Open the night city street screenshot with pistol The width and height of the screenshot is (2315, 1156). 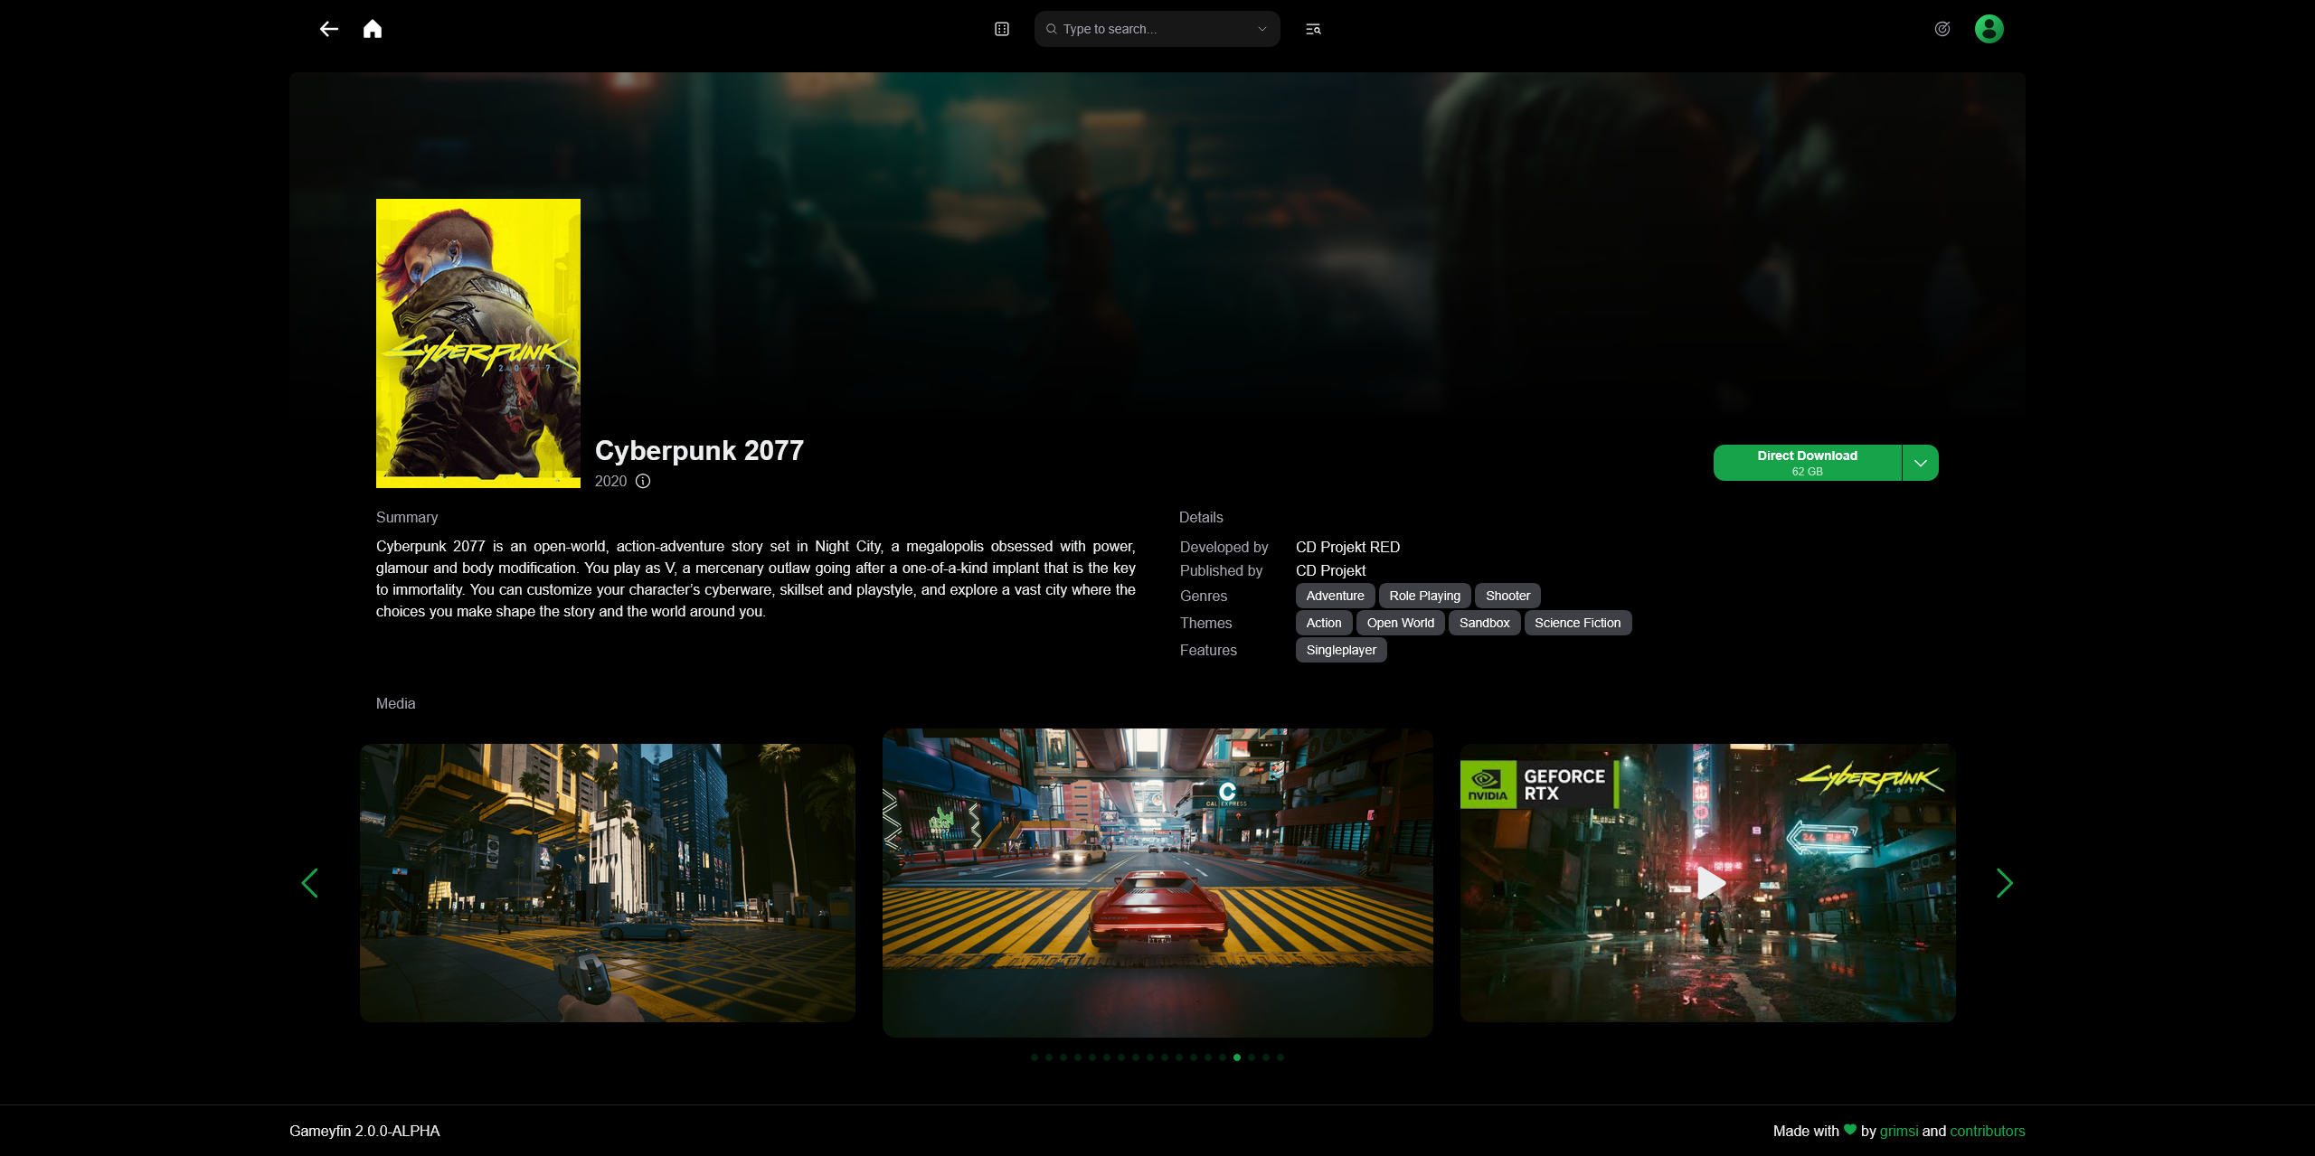(608, 883)
